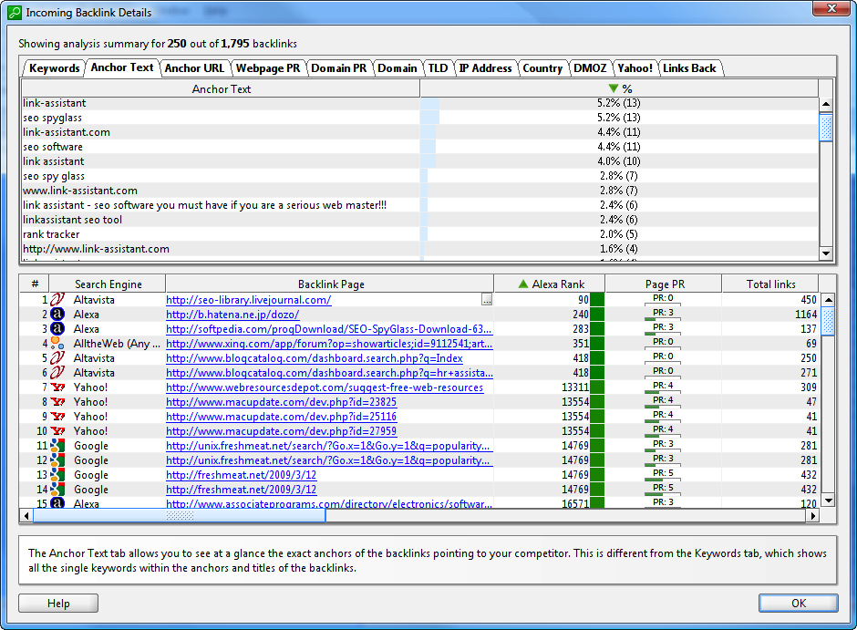
Task: Click scroll-up arrow of backlinks table
Action: [829, 299]
